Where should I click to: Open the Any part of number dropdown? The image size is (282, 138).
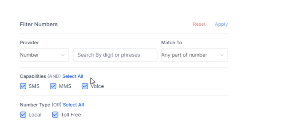coord(194,55)
